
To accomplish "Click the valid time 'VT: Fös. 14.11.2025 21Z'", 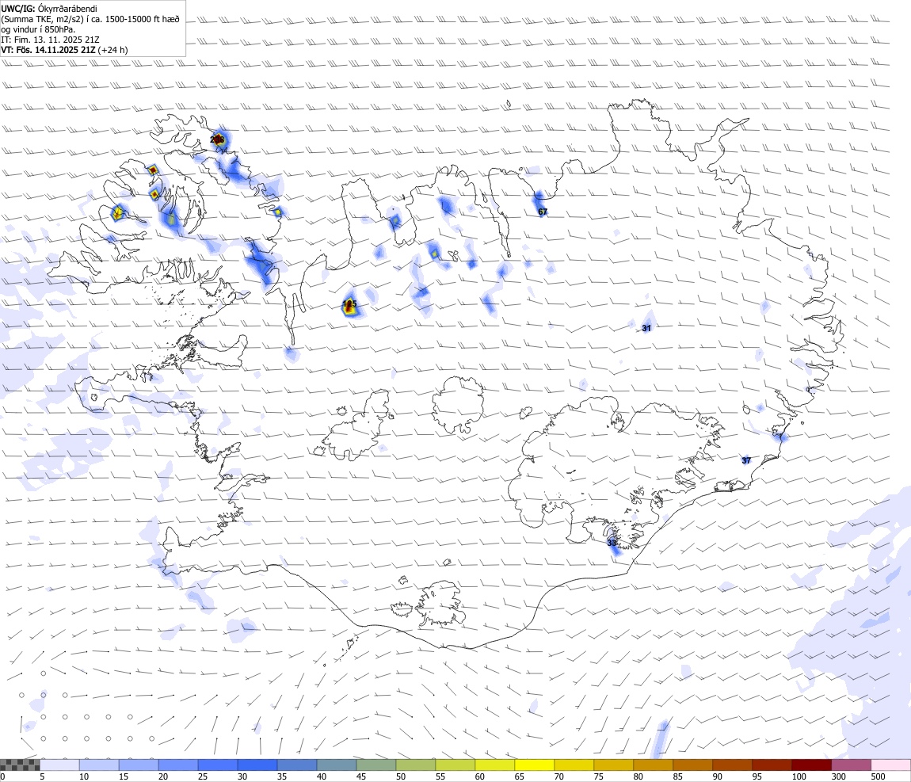I will 48,50.
